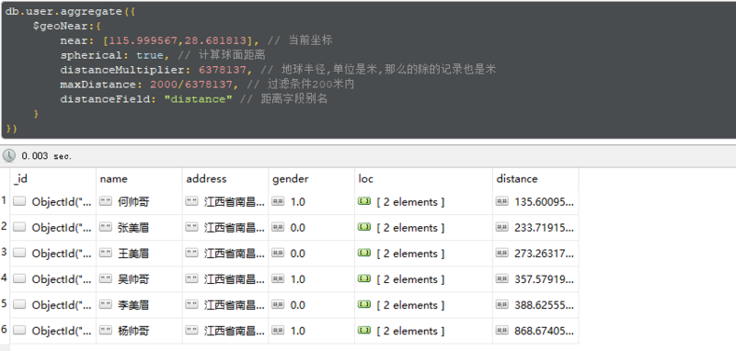Click the loc array cell in 李美眉's row
The image size is (736, 351).
[x=423, y=305]
